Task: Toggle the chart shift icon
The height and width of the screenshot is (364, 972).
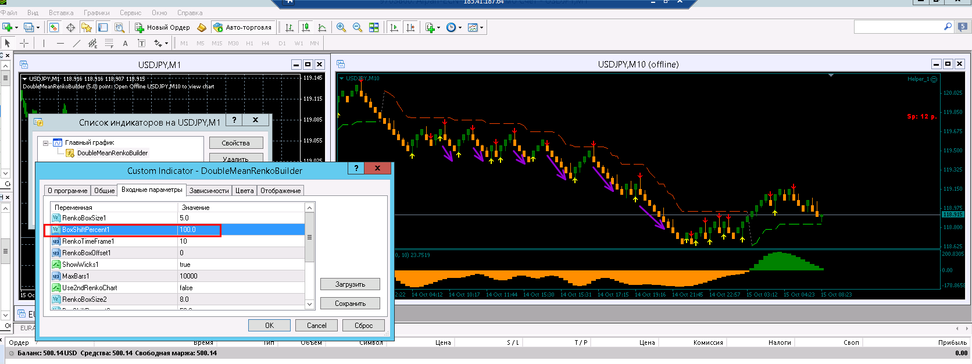Action: (410, 27)
